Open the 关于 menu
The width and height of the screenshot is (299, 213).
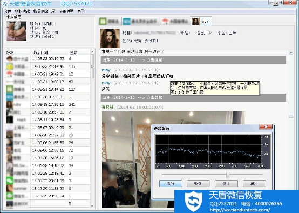[x=81, y=11]
